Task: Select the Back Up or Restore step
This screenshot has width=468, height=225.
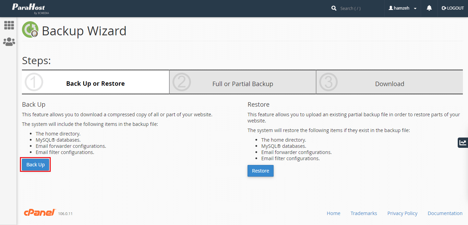Action: (95, 84)
